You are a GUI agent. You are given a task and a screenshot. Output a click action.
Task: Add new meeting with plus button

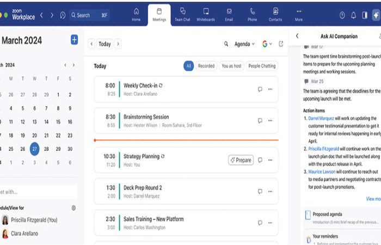click(75, 40)
